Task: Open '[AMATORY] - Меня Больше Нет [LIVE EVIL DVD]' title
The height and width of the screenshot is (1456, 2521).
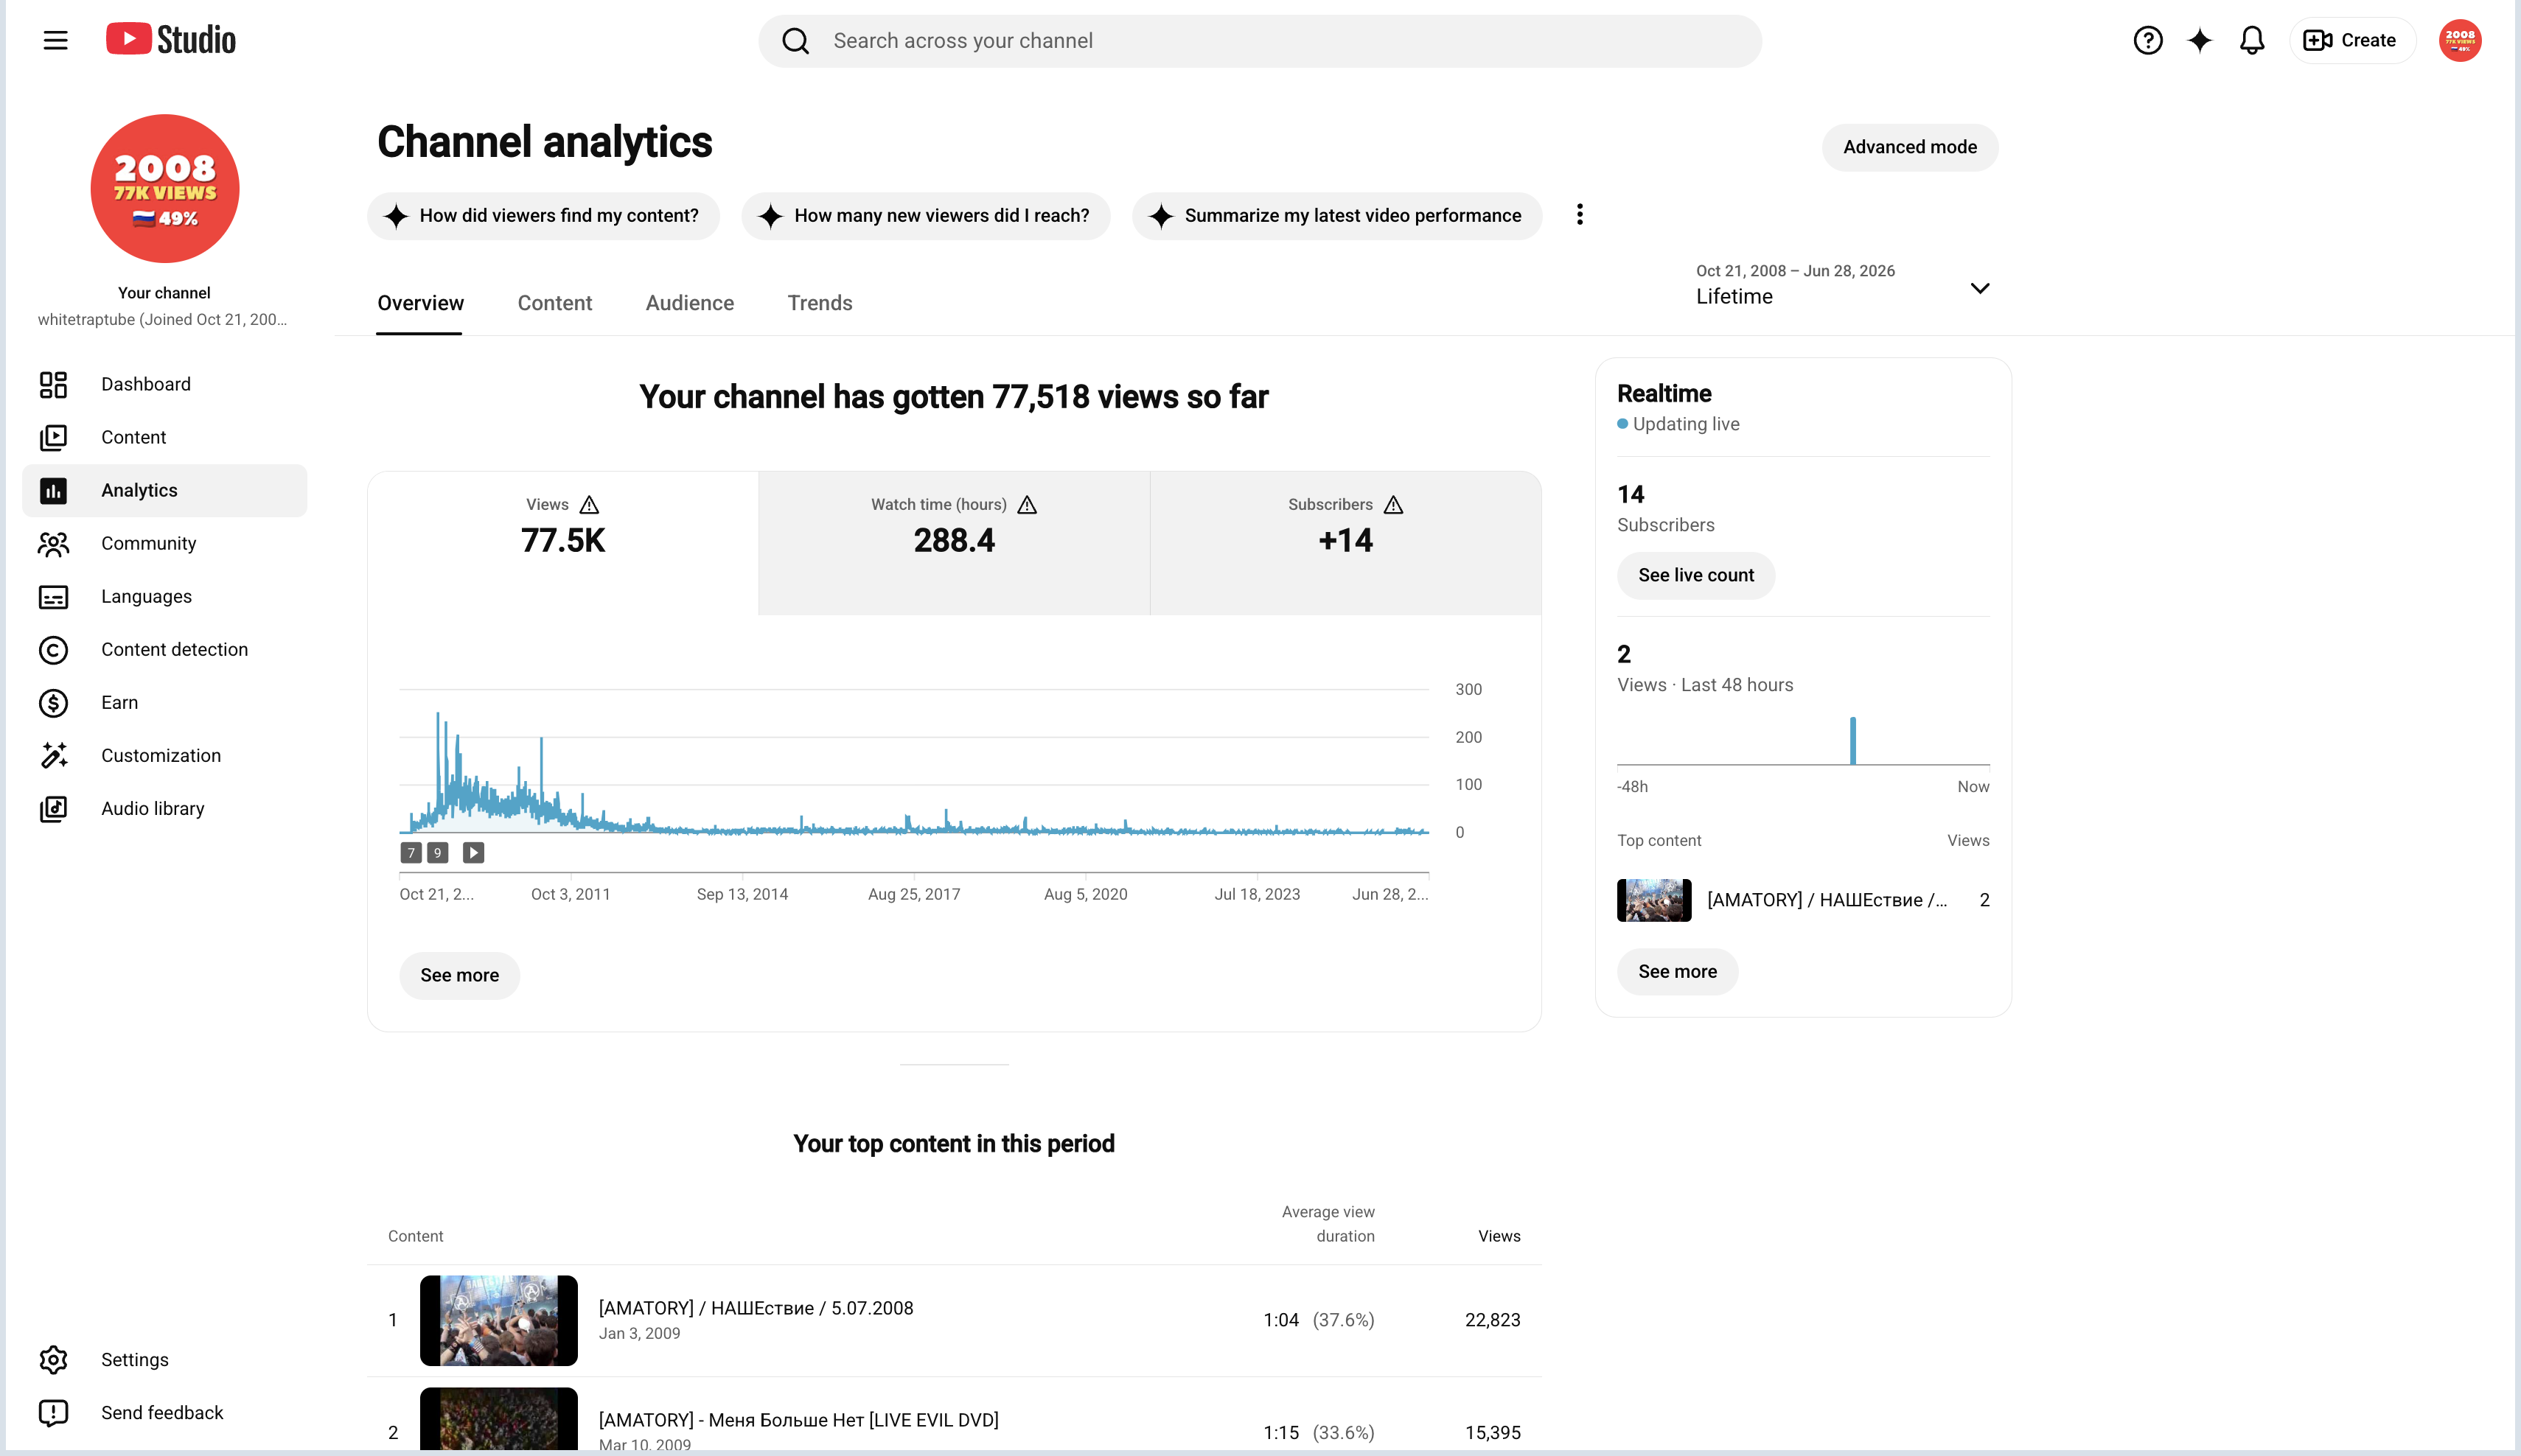Action: click(x=798, y=1420)
